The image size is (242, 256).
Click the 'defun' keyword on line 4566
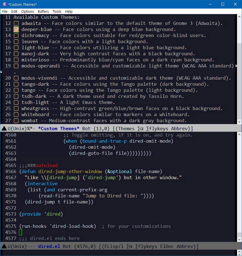(x=28, y=171)
